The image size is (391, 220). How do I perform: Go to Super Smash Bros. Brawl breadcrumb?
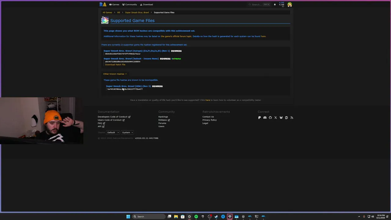click(137, 13)
